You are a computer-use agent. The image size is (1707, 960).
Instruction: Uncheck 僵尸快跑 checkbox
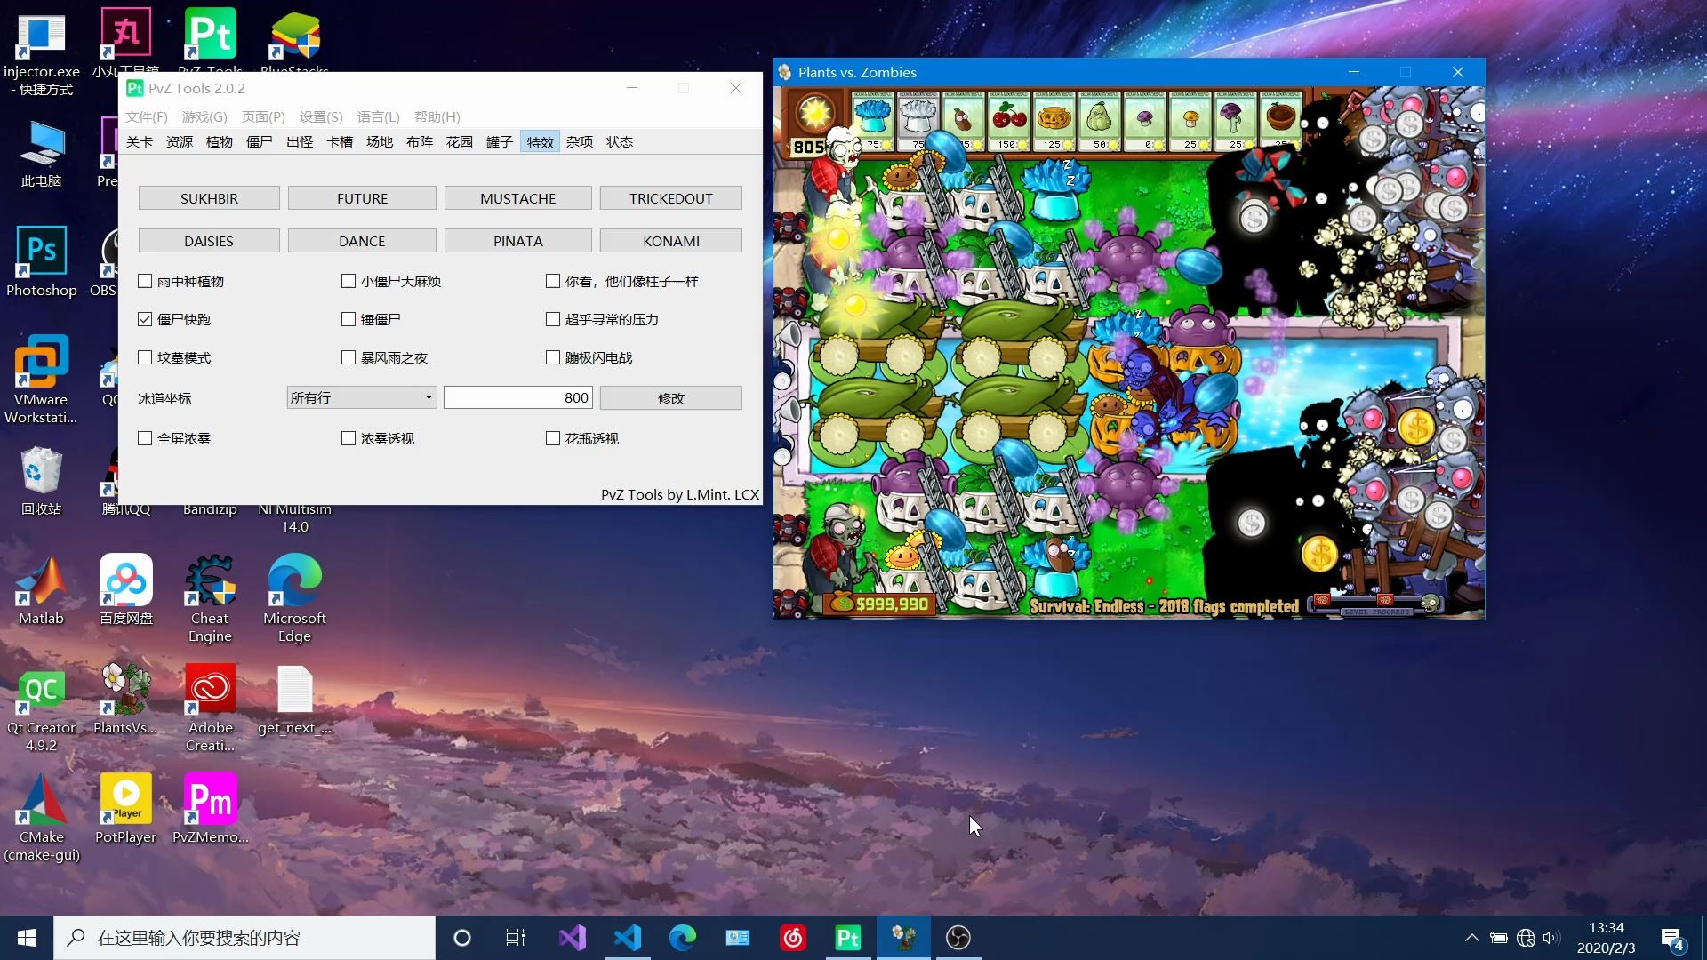(145, 319)
